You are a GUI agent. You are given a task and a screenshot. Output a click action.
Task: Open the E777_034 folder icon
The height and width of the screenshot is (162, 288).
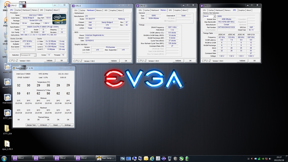click(7, 128)
